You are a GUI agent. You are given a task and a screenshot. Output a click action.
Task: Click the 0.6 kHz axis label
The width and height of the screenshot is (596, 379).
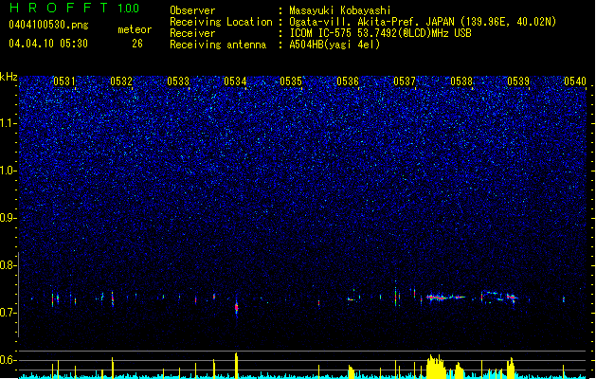pos(9,360)
